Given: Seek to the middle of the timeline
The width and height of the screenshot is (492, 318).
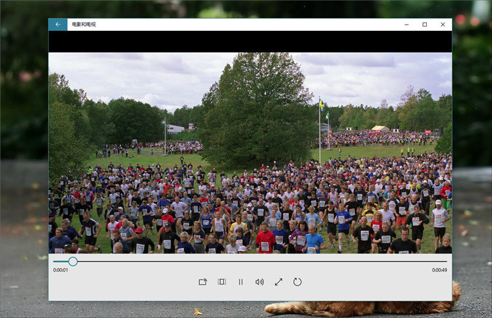Looking at the screenshot, I should [250, 262].
